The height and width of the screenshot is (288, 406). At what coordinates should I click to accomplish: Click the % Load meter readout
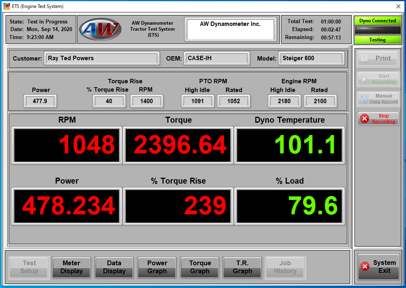click(290, 206)
